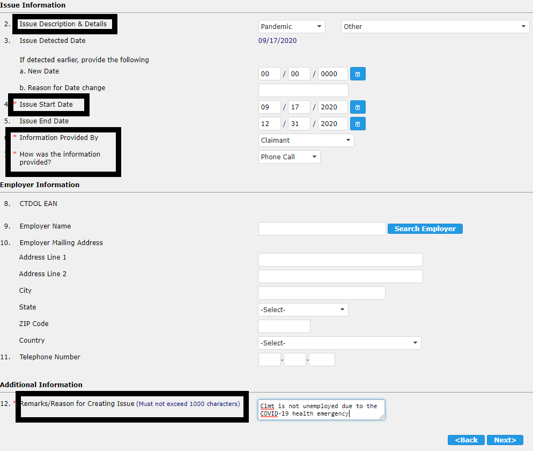This screenshot has height=451, width=533.
Task: Click the Search Employer button
Action: (425, 229)
